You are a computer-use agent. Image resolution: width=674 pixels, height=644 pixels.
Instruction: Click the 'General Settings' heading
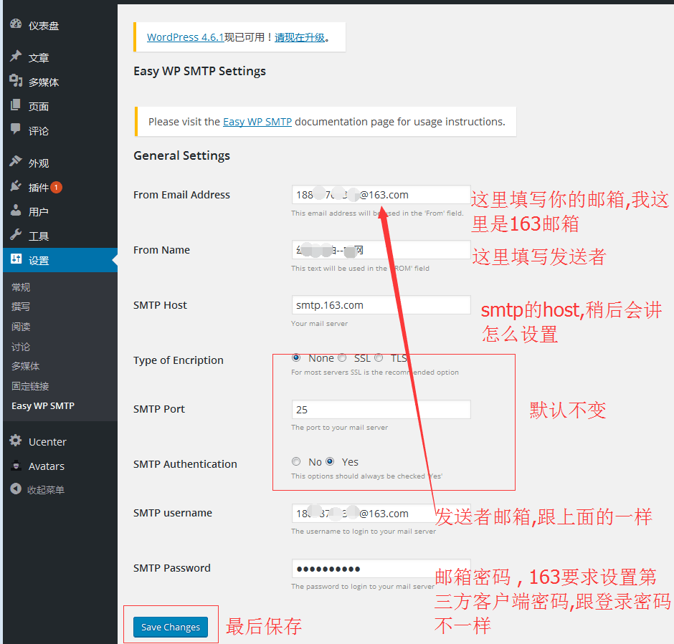pyautogui.click(x=182, y=156)
